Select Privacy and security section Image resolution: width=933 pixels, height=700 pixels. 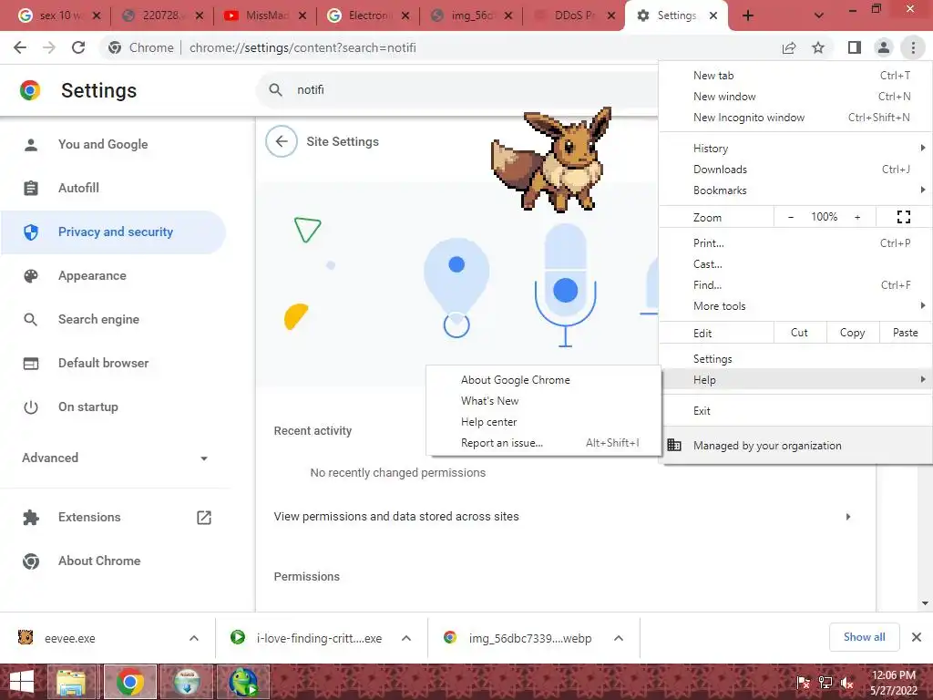pos(113,232)
